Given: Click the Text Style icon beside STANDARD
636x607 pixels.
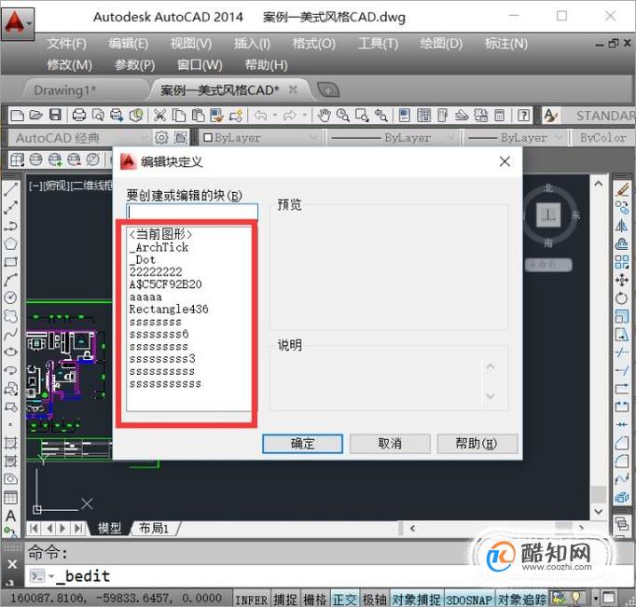Looking at the screenshot, I should 551,116.
